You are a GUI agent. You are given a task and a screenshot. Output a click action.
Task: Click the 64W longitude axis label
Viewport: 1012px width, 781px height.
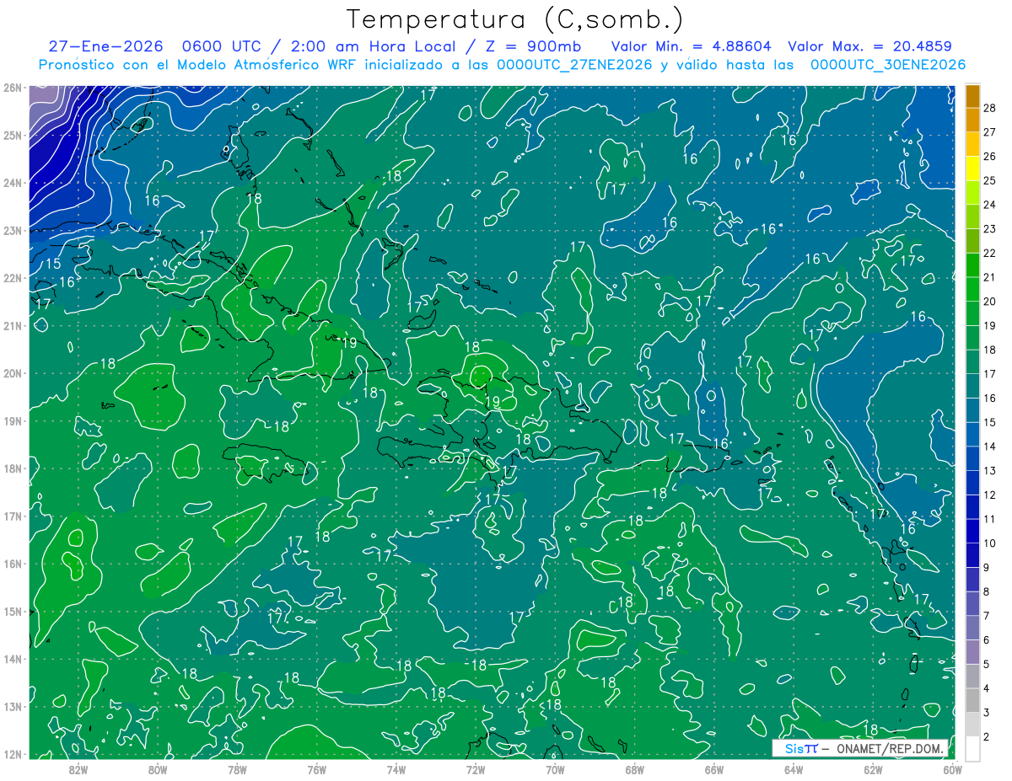point(793,769)
